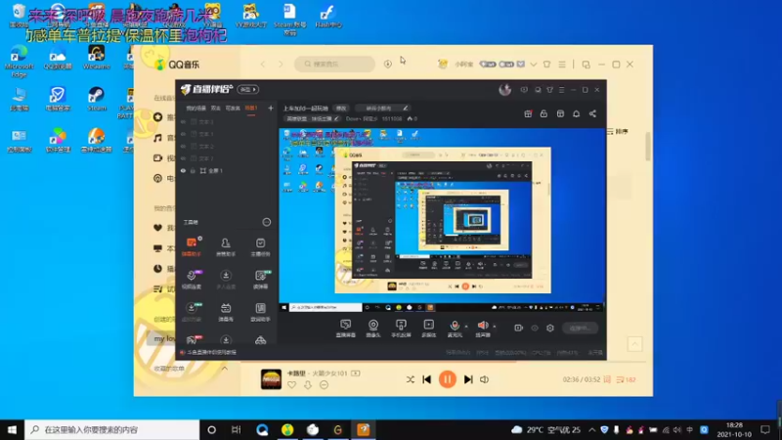Mute QQ音乐 with the volume icon
This screenshot has height=440, width=782.
tap(484, 379)
